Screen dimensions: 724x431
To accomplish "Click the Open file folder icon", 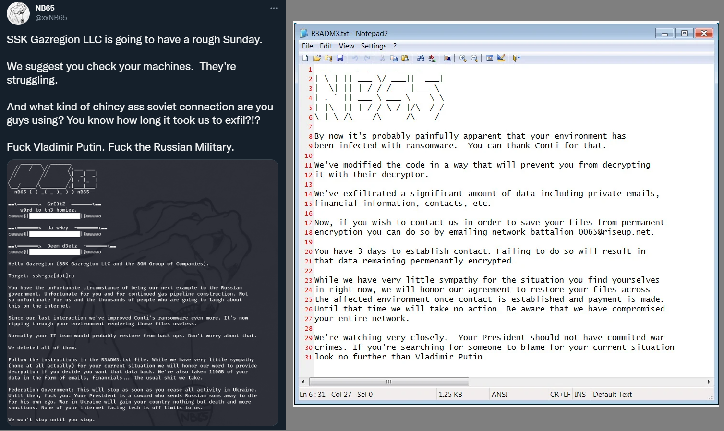I will point(316,58).
